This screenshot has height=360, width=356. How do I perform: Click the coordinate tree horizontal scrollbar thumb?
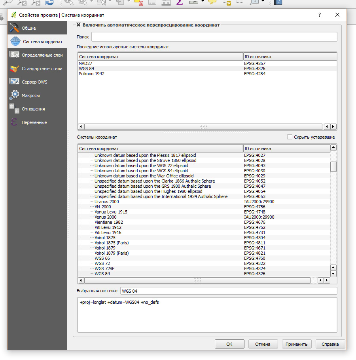pyautogui.click(x=197, y=280)
